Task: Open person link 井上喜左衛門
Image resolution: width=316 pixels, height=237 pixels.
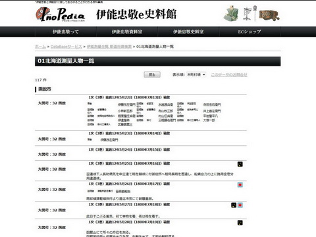Action: 212,111
